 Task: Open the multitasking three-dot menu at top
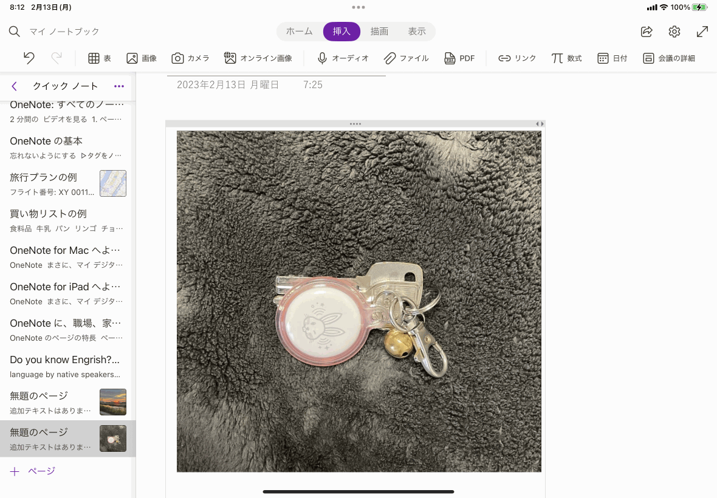[x=358, y=7]
